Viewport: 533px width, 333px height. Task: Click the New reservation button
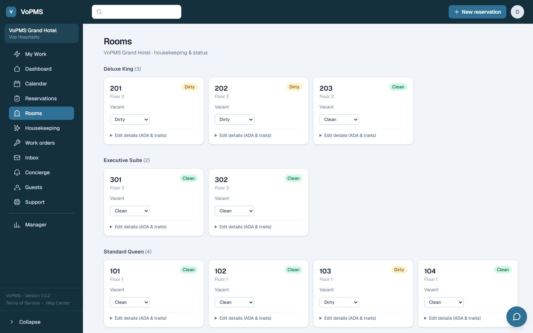pyautogui.click(x=477, y=12)
